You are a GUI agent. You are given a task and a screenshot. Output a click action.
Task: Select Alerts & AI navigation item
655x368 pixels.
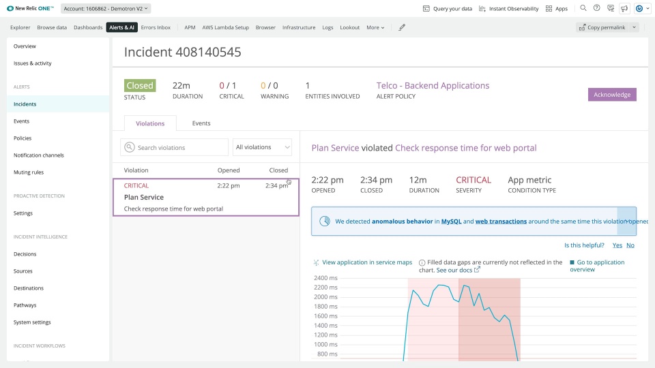(x=121, y=27)
